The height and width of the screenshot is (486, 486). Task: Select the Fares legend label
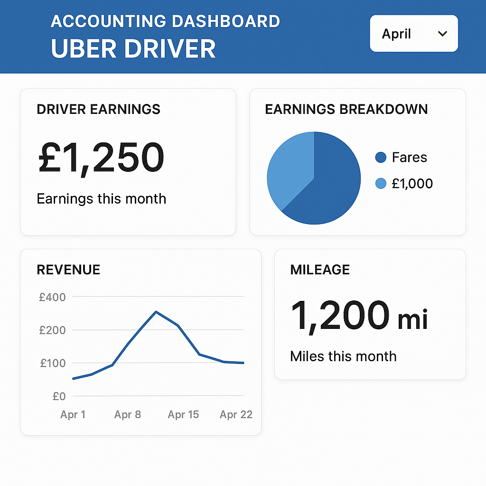[x=409, y=157]
